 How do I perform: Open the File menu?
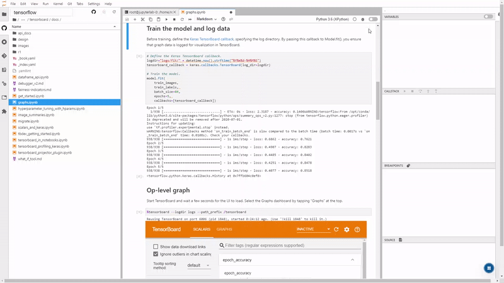pyautogui.click(x=13, y=4)
